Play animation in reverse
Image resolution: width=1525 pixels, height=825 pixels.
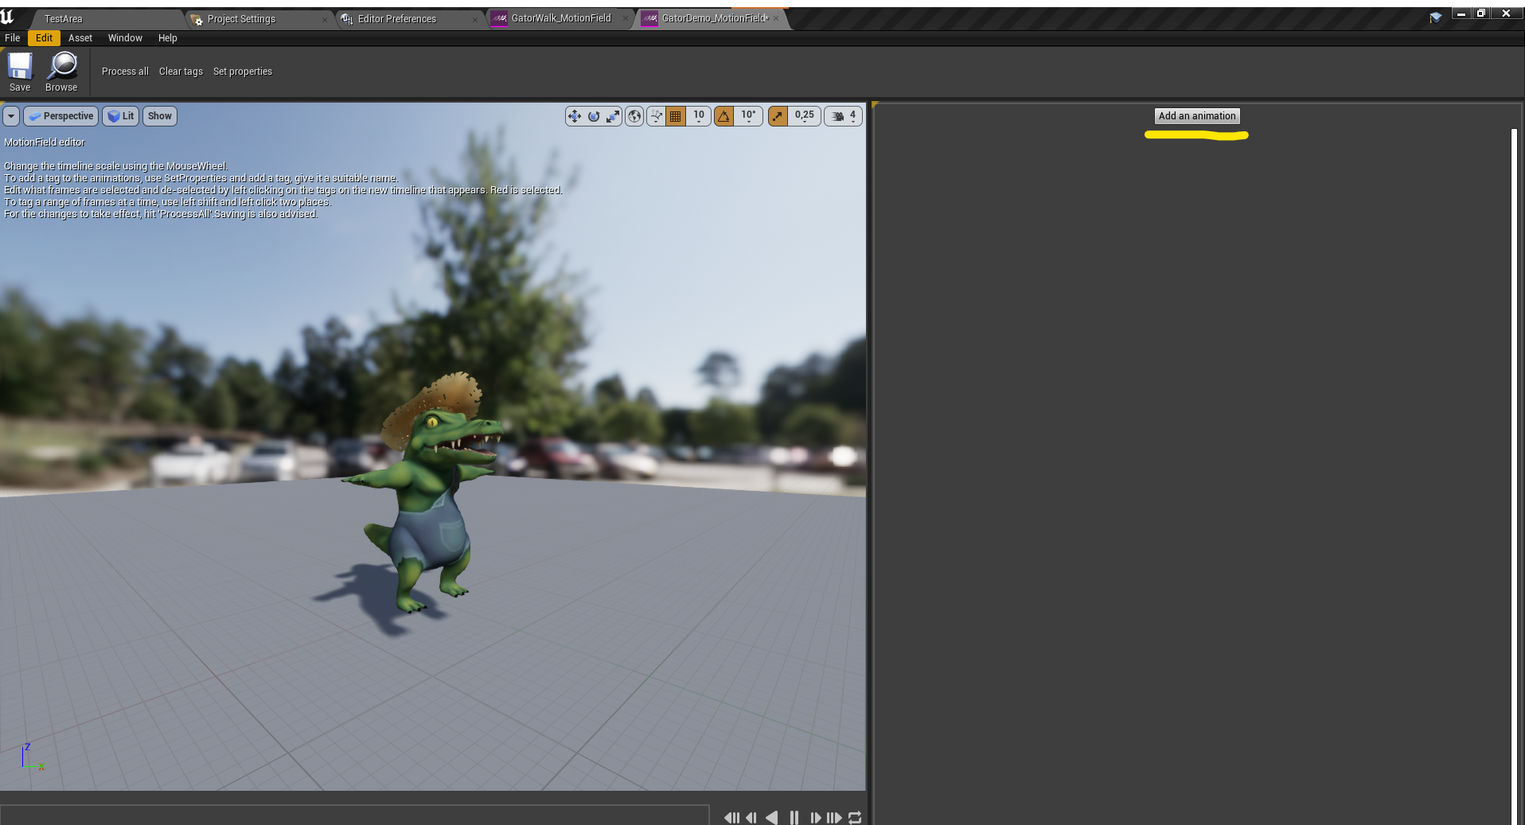click(772, 818)
